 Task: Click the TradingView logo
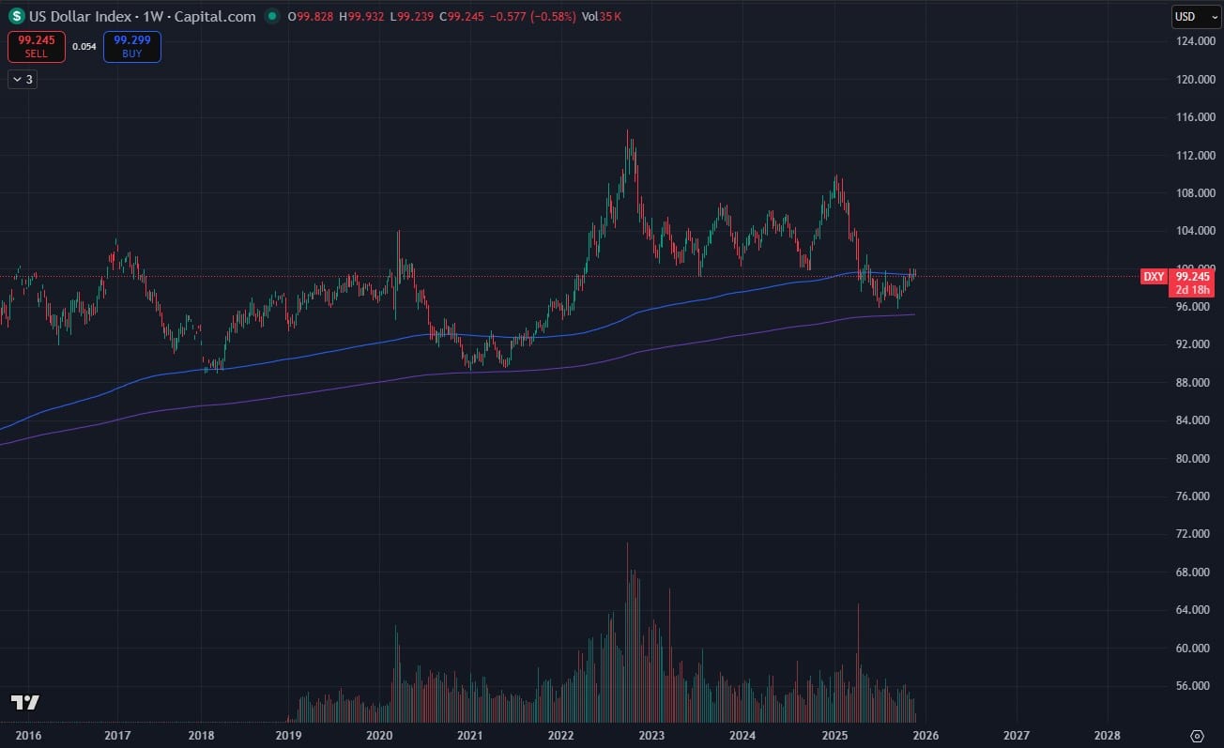(x=24, y=702)
